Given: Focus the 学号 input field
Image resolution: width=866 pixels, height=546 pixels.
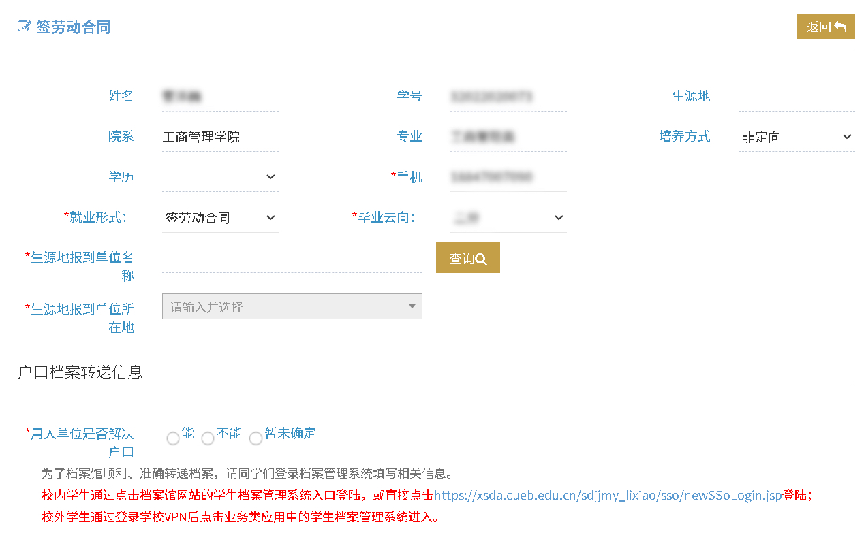Looking at the screenshot, I should 508,97.
